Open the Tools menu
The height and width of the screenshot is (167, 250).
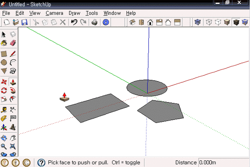(x=92, y=13)
